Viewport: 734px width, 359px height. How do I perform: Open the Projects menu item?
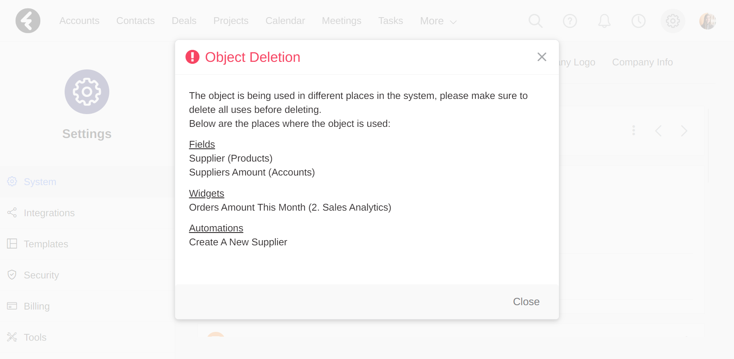click(231, 21)
